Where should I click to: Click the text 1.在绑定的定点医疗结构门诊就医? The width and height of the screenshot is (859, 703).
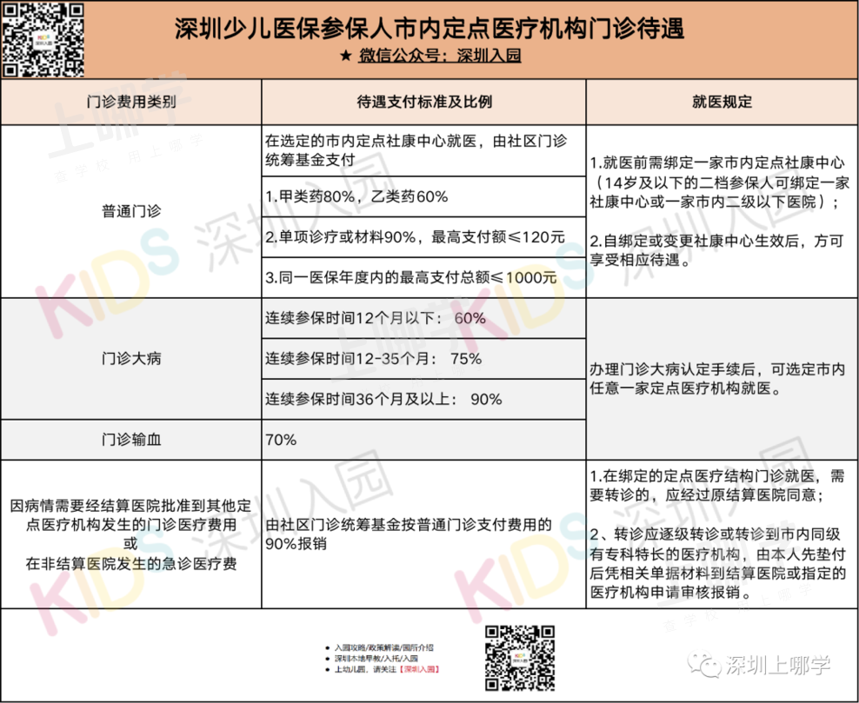[x=703, y=476]
